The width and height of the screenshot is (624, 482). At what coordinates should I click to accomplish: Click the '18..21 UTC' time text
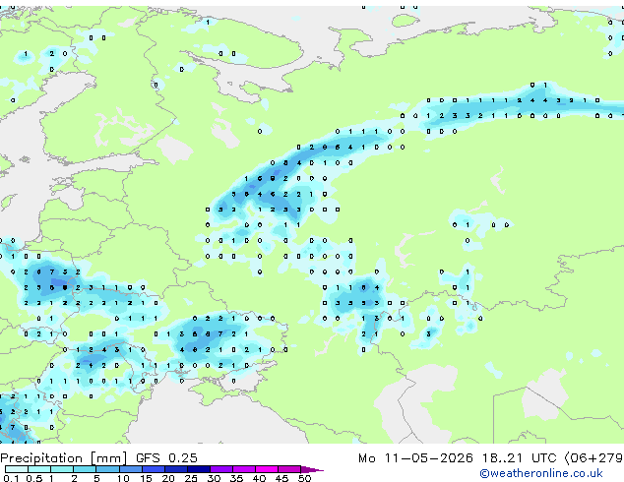[x=519, y=458]
